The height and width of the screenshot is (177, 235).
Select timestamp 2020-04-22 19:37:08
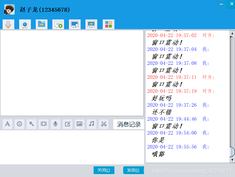[172, 63]
